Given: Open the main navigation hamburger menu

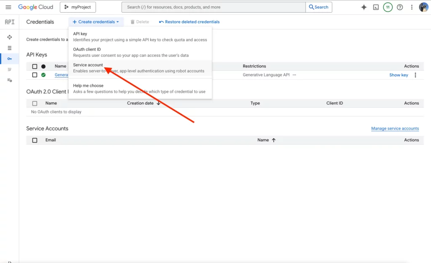Looking at the screenshot, I should [x=8, y=7].
